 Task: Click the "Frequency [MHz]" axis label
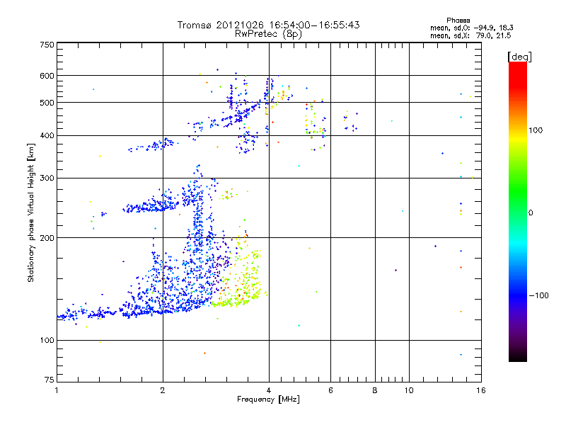point(268,399)
